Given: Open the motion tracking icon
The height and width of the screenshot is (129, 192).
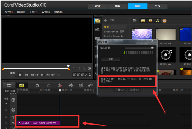Looking at the screenshot, I should [91, 85].
